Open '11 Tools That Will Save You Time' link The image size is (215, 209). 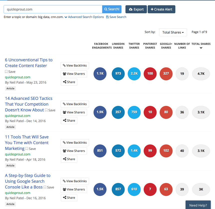coord(27,143)
